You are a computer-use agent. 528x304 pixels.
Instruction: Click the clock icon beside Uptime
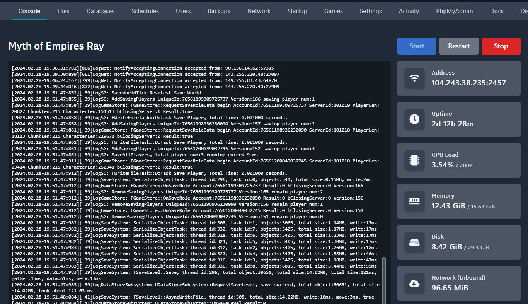(x=414, y=119)
